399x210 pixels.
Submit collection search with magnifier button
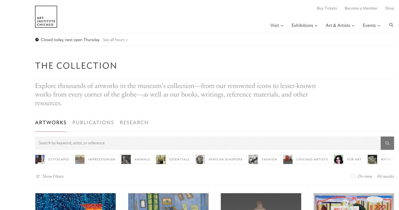click(x=387, y=143)
